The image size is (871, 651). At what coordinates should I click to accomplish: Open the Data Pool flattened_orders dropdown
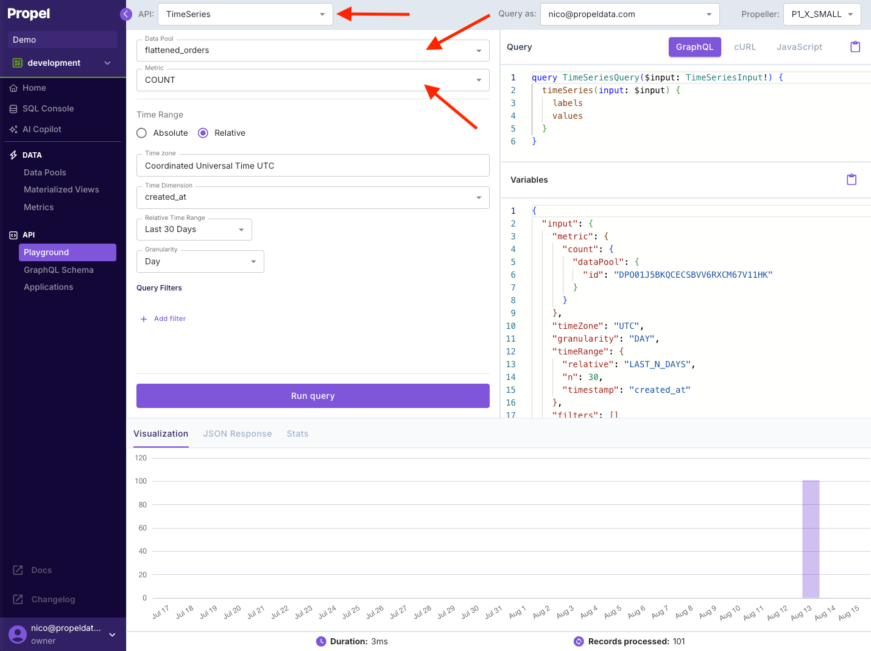coord(313,51)
